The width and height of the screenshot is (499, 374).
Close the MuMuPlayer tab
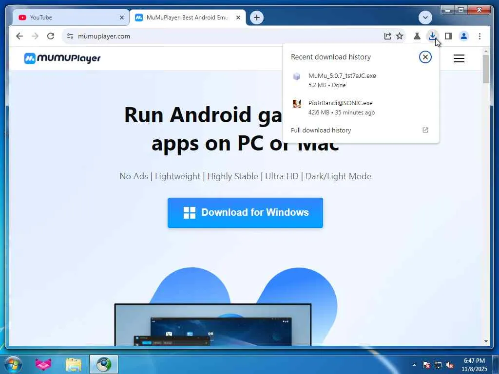coord(238,18)
